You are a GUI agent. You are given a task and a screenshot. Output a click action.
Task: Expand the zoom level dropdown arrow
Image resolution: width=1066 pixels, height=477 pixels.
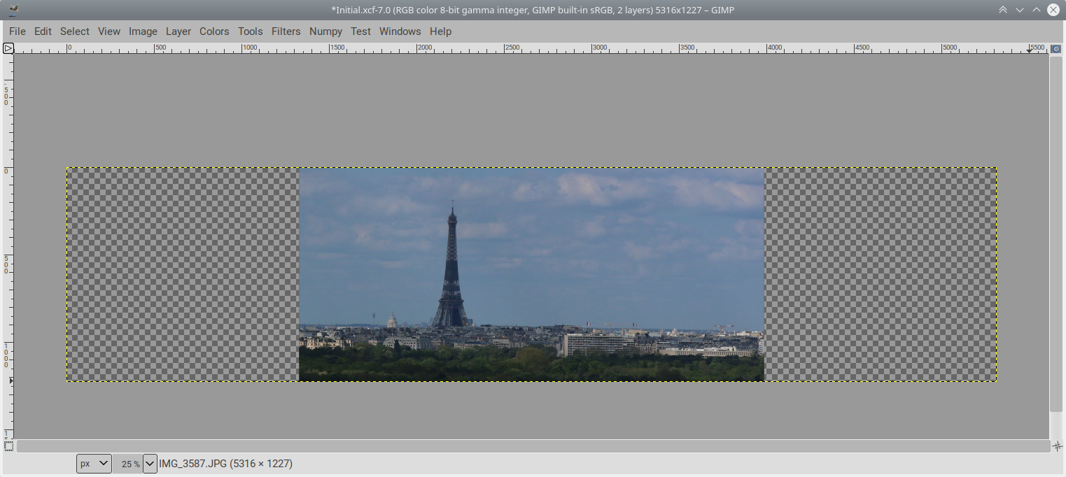(x=150, y=463)
